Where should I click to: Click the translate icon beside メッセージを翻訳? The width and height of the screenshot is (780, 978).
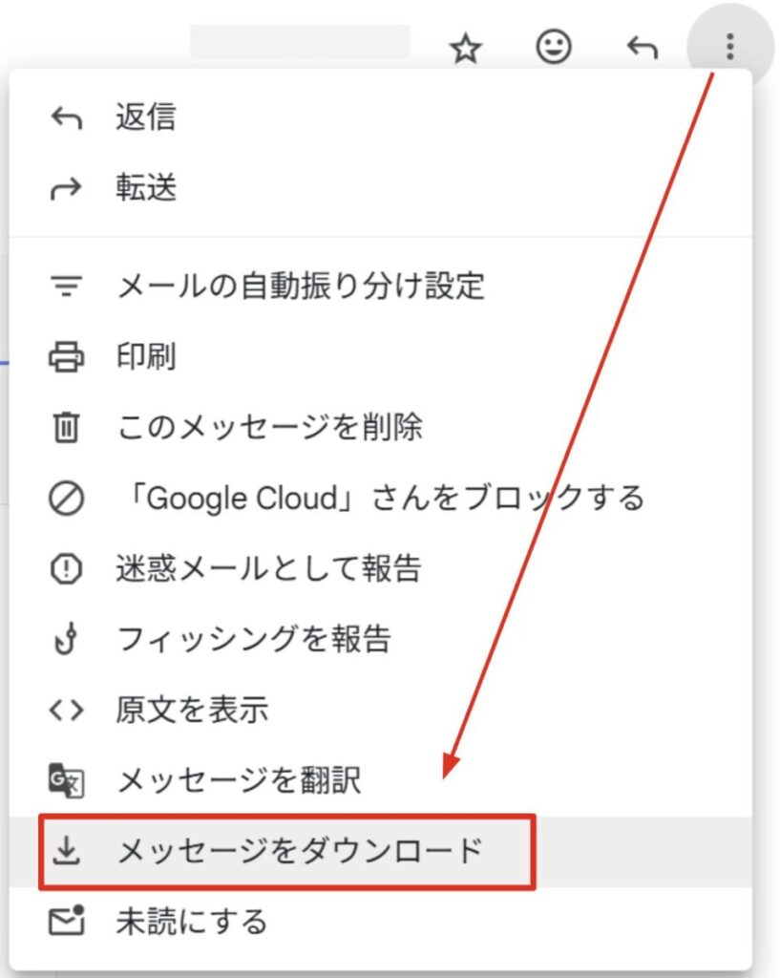click(x=66, y=780)
